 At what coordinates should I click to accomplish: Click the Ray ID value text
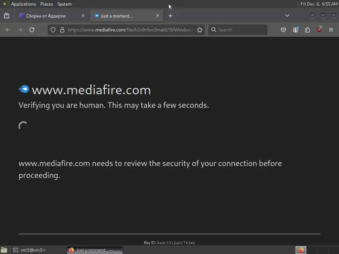(x=176, y=243)
